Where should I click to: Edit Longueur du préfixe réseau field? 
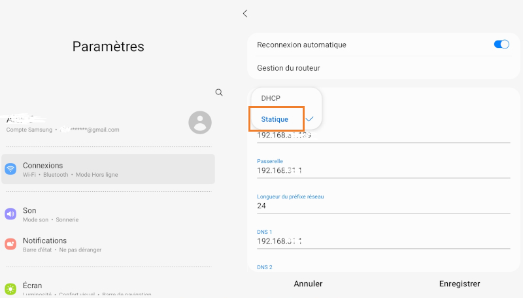(x=382, y=206)
